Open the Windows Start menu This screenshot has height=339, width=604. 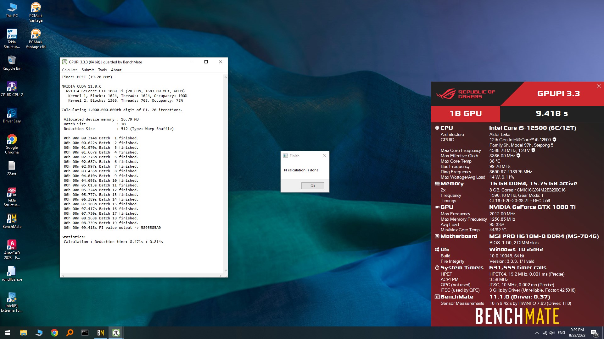pos(8,333)
